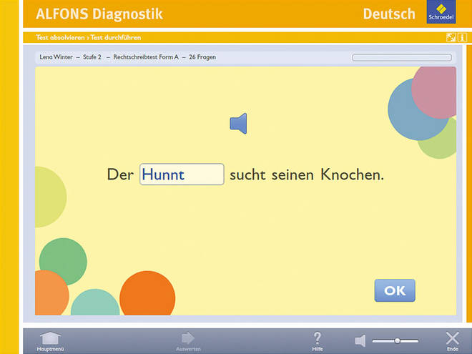Viewport: 472px width, 354px height.
Task: Play the audio with the blue speaker icon
Action: (x=238, y=124)
